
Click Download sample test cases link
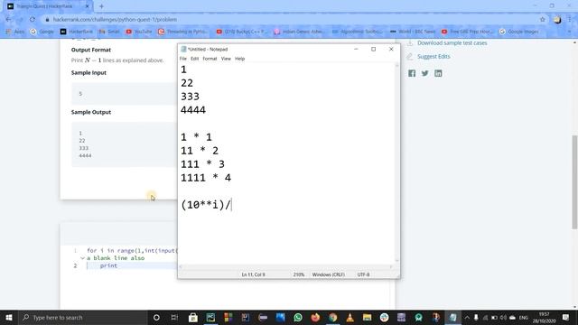pyautogui.click(x=452, y=43)
